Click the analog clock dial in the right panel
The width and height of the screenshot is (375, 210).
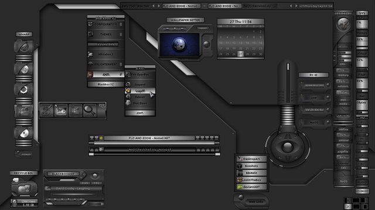point(343,23)
